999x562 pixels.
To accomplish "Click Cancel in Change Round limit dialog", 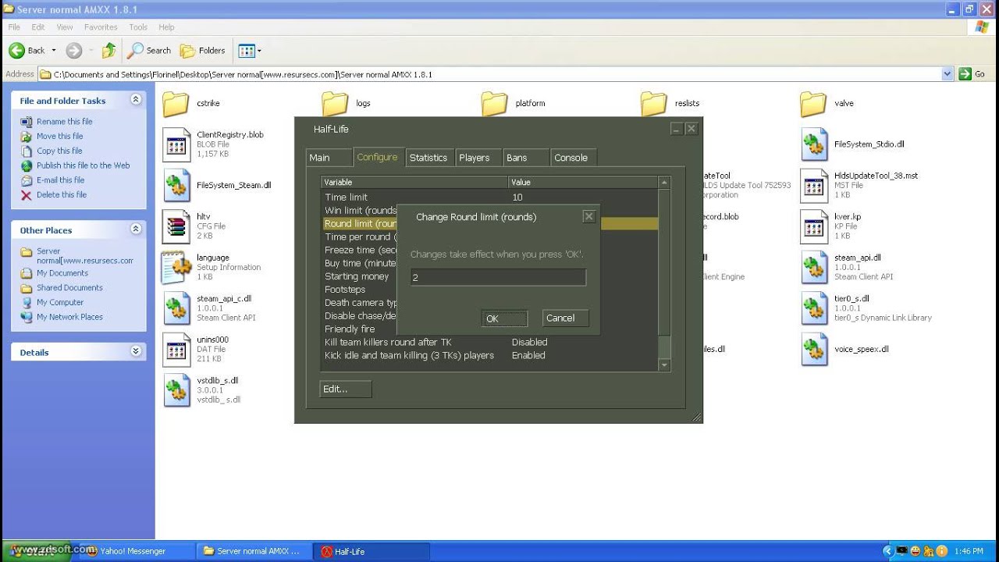I will (565, 318).
